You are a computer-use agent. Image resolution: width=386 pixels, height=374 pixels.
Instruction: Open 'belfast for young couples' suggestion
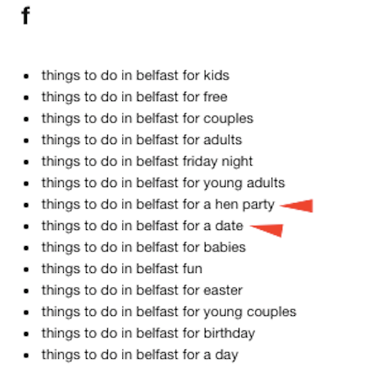[169, 312]
